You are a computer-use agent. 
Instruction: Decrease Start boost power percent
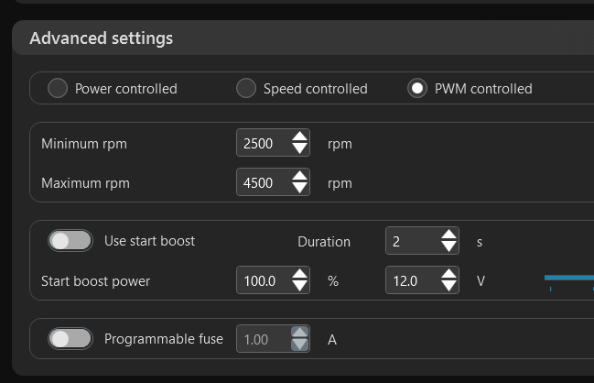299,287
